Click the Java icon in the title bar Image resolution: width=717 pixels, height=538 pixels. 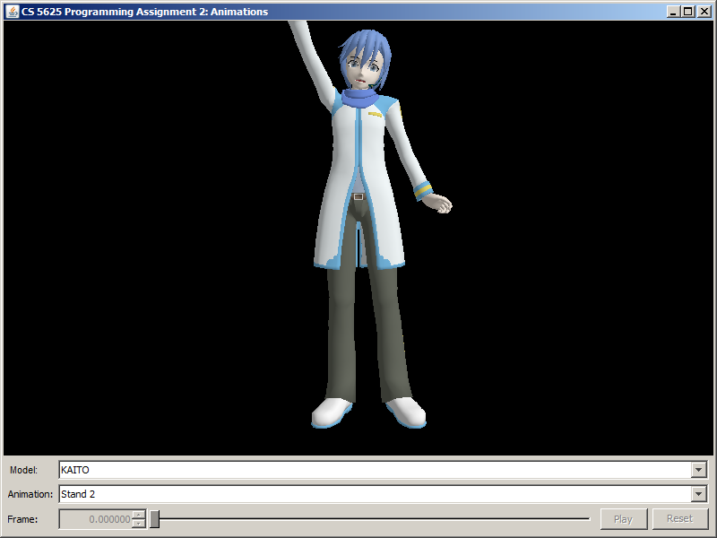(x=13, y=12)
